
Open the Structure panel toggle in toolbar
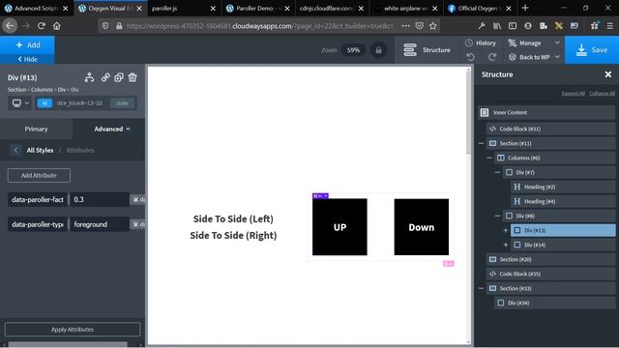point(427,50)
